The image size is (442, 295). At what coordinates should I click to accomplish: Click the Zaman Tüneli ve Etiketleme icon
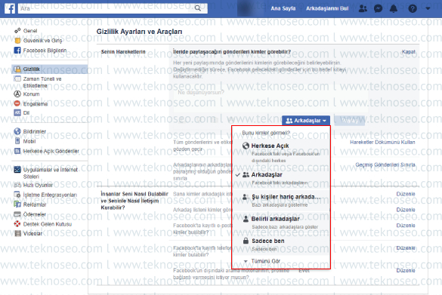coord(17,78)
